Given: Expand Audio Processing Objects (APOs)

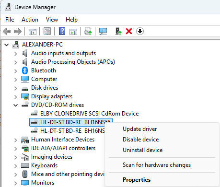Looking at the screenshot, I should coord(15,62).
